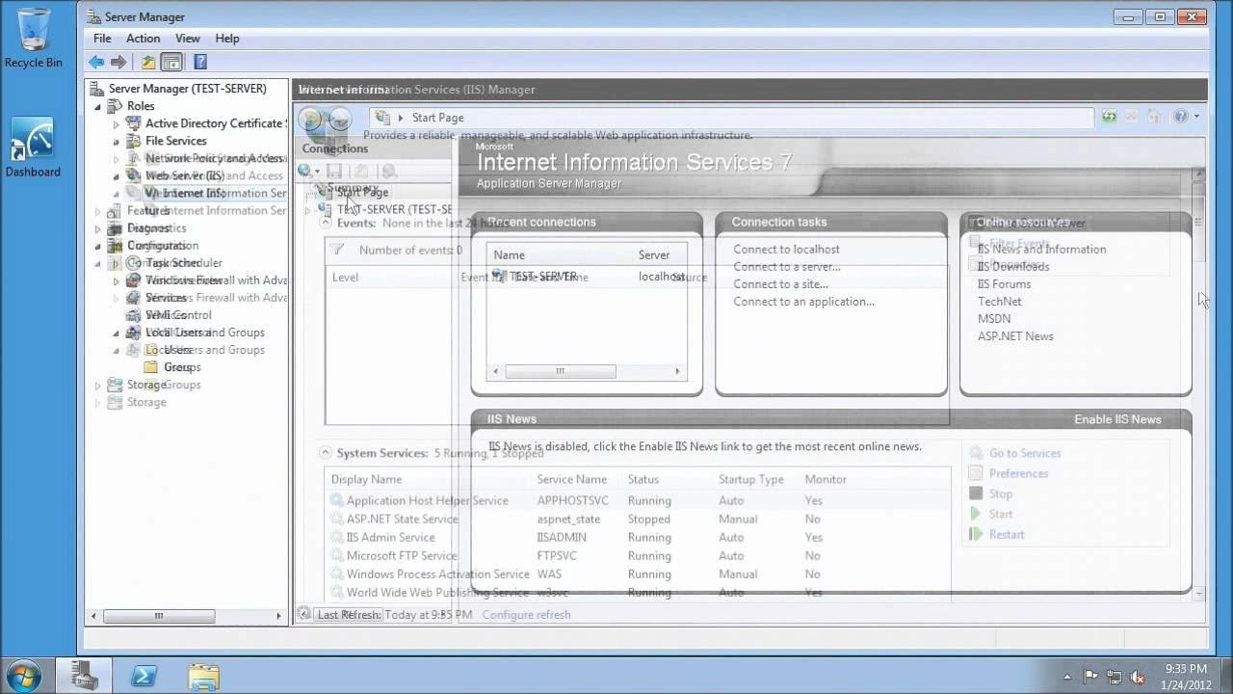Launch Windows PowerShell from the taskbar
The width and height of the screenshot is (1233, 694).
[x=144, y=675]
